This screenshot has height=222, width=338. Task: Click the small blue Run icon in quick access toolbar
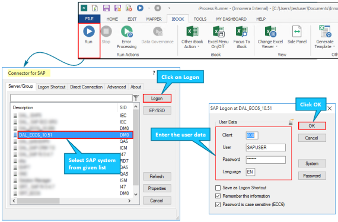pyautogui.click(x=140, y=8)
